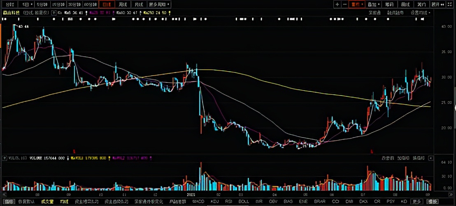Zoom out the chart with minus icon
The image size is (456, 206).
(x=344, y=5)
